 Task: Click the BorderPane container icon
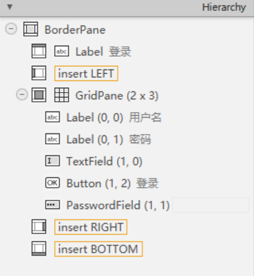click(30, 29)
